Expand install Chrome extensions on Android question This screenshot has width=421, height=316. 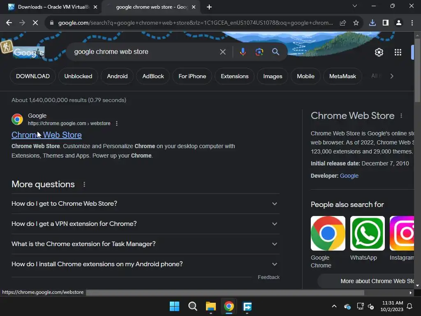[145, 264]
